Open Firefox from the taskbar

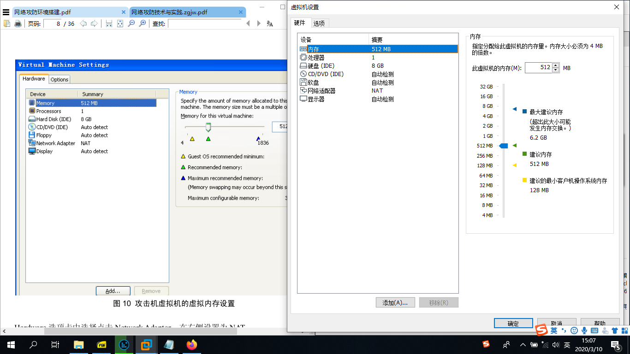tap(192, 345)
